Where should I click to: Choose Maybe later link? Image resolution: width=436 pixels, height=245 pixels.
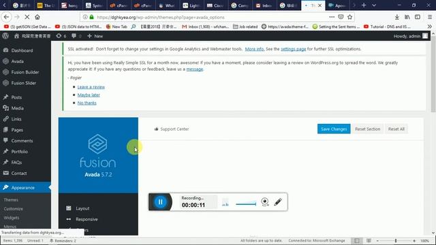[89, 95]
